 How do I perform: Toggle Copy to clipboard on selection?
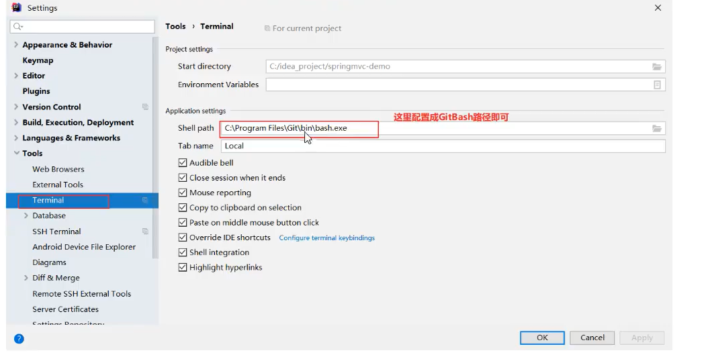(x=182, y=208)
